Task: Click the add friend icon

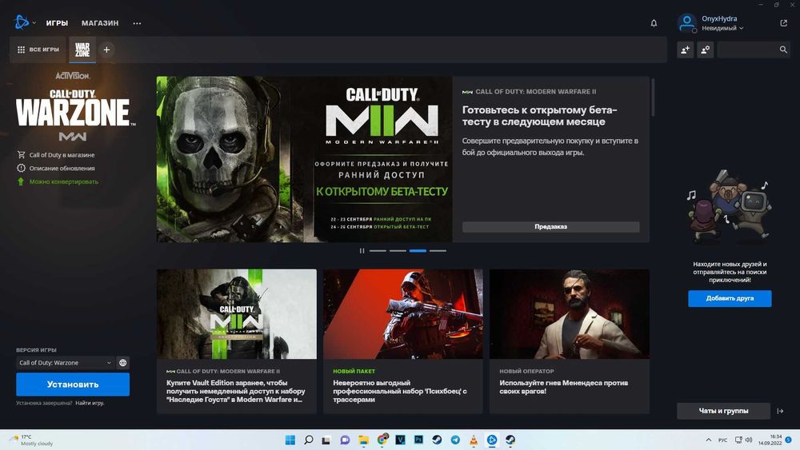Action: (686, 50)
